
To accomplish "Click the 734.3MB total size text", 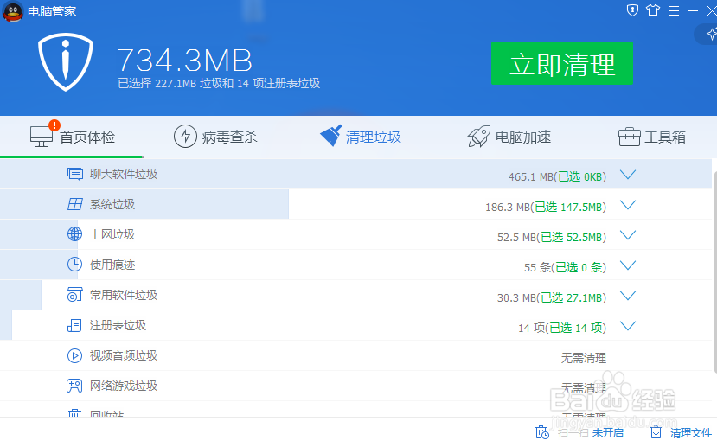I will click(x=185, y=61).
